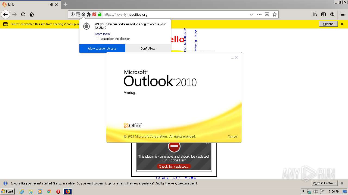Show hidden system tray icons
348x195 pixels.
[303, 191]
